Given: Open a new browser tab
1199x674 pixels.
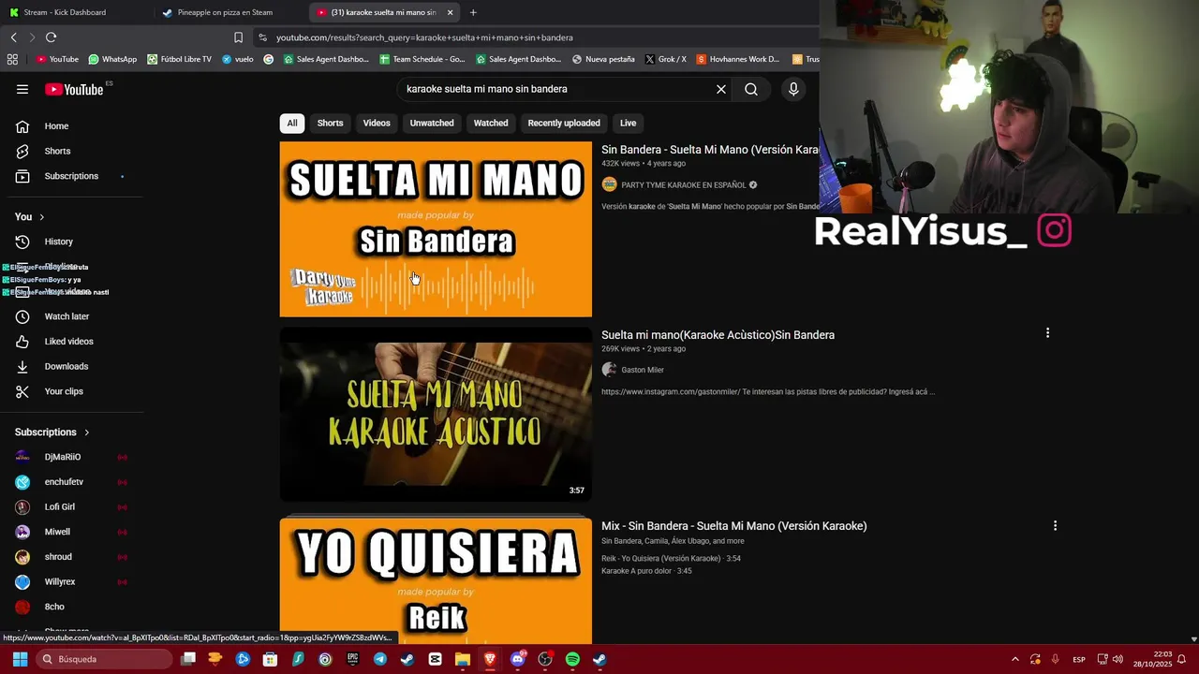Looking at the screenshot, I should point(473,12).
